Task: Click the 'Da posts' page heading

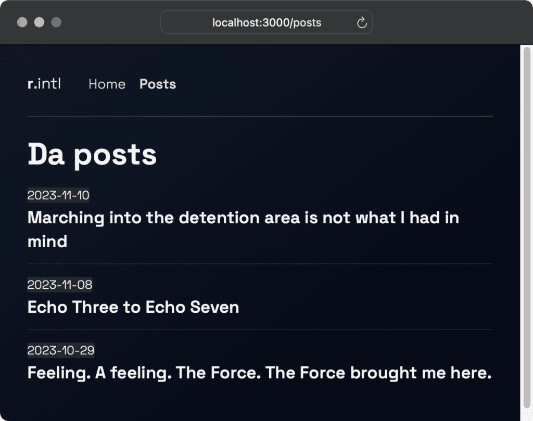Action: point(92,154)
